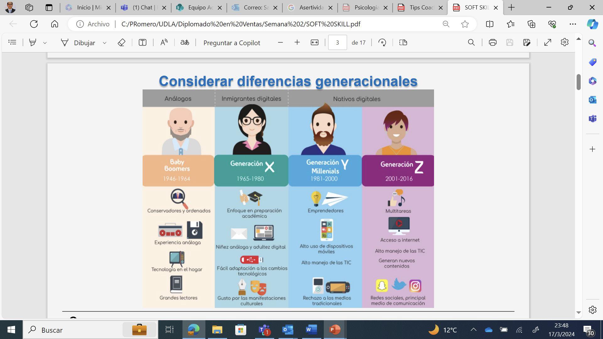
Task: Select the highlighter tool
Action: click(x=32, y=42)
